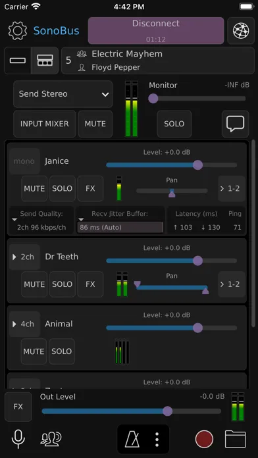Click the user count number 5
This screenshot has height=458, width=258.
(68, 61)
